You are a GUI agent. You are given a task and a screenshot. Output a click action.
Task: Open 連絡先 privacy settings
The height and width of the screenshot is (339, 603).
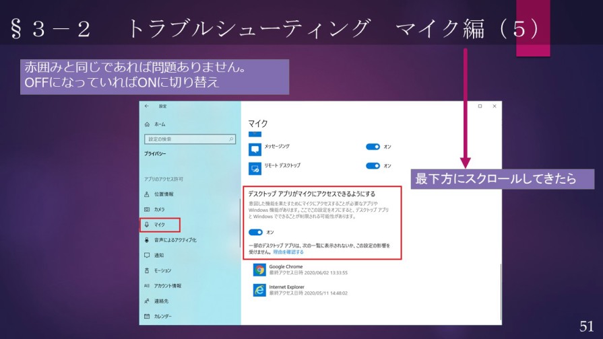click(x=160, y=301)
